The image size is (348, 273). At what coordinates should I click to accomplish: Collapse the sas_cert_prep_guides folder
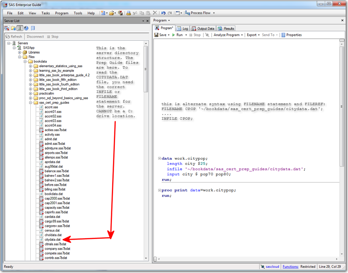coord(31,103)
